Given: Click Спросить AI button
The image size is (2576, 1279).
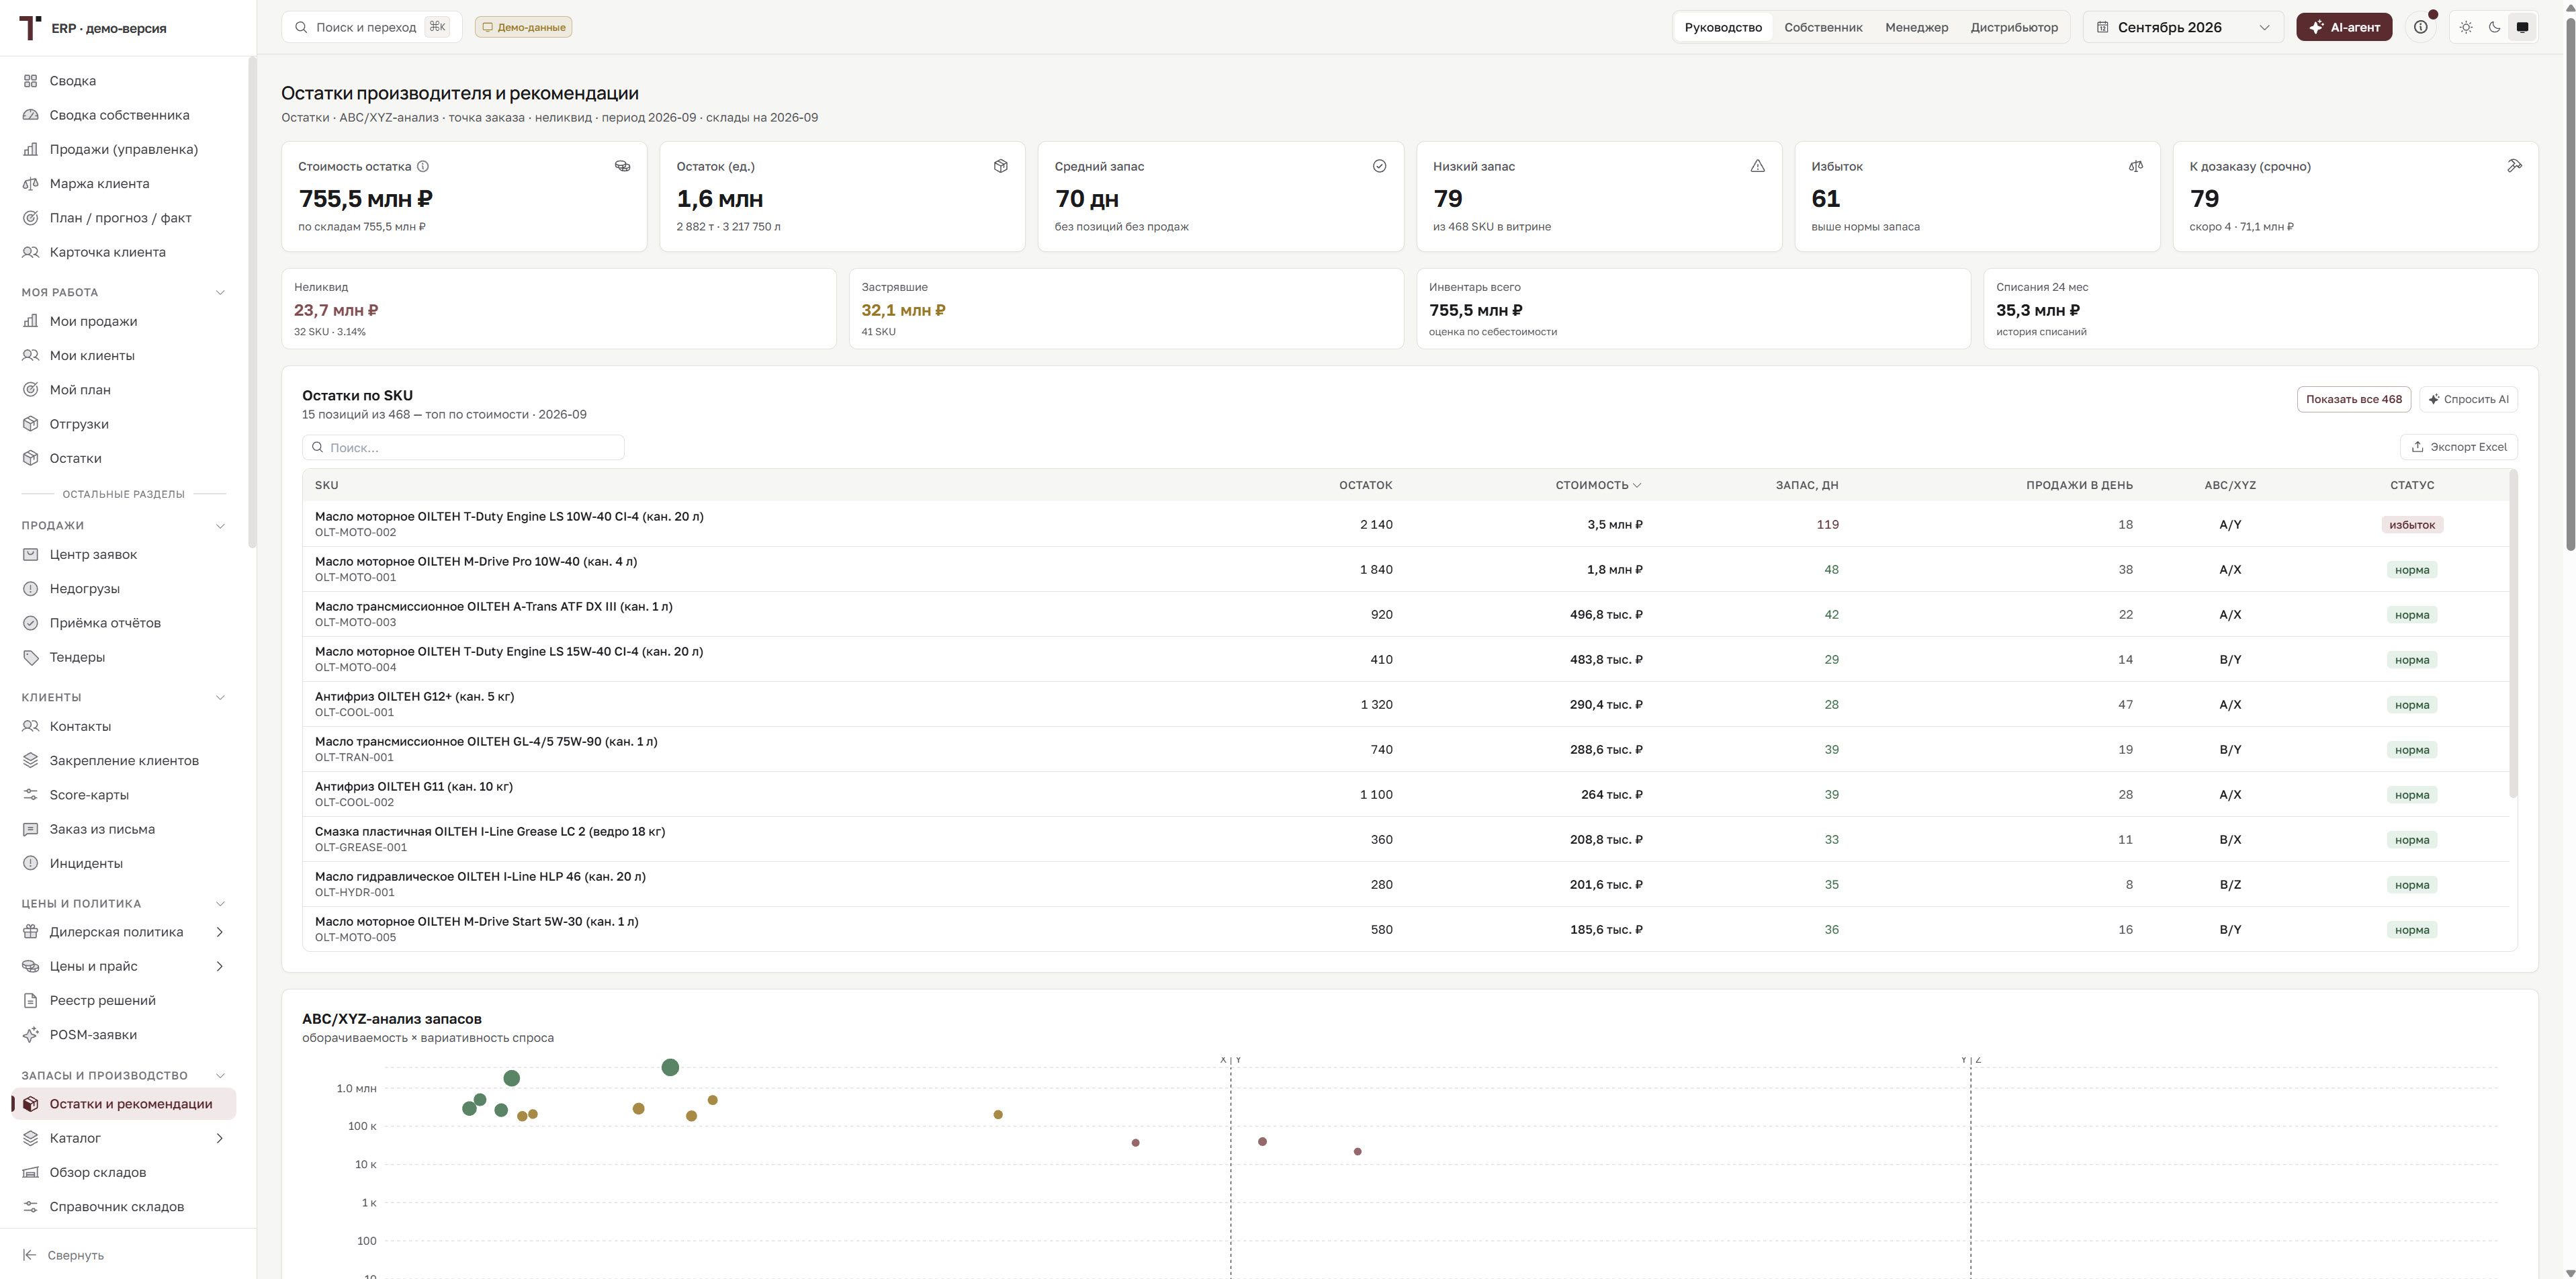Looking at the screenshot, I should pos(2468,399).
